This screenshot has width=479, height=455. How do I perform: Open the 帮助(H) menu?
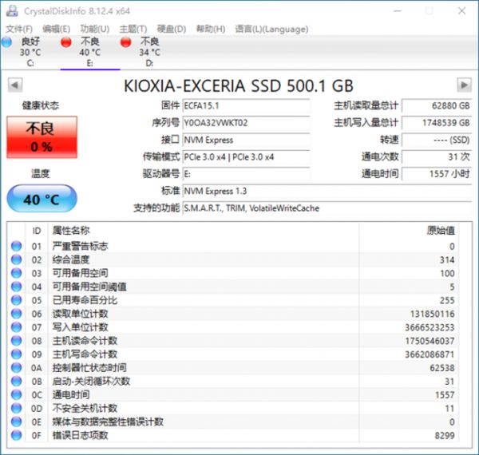pos(211,29)
